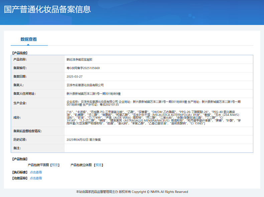Click the product name value 韩纪洁净搓泥宝凝胶
The height and width of the screenshot is (197, 264).
point(80,59)
